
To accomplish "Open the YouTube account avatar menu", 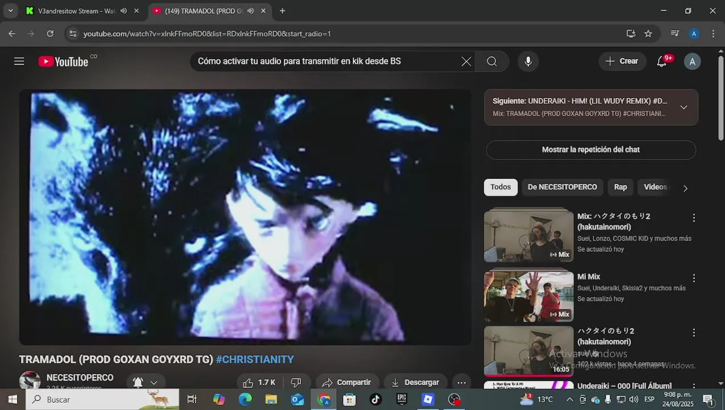I will 692,61.
